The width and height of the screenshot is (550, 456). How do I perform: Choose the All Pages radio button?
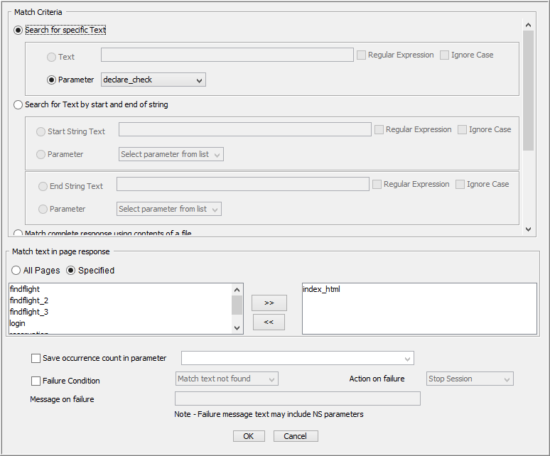17,271
